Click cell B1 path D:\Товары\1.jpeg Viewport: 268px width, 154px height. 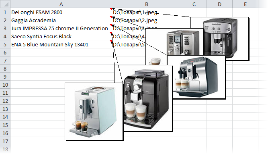click(x=147, y=12)
